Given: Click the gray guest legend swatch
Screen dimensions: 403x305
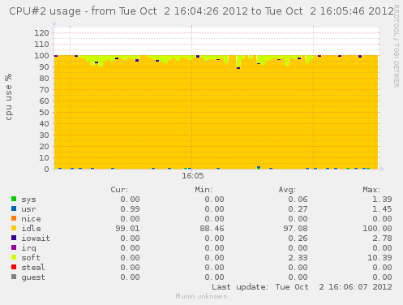Looking at the screenshot, I should tap(14, 277).
